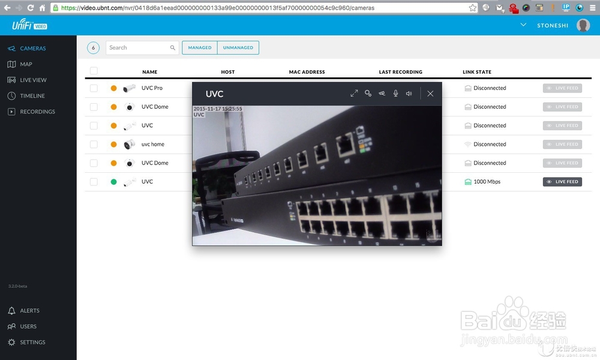This screenshot has width=600, height=360.
Task: Toggle the select-all cameras checkbox
Action: 94,71
